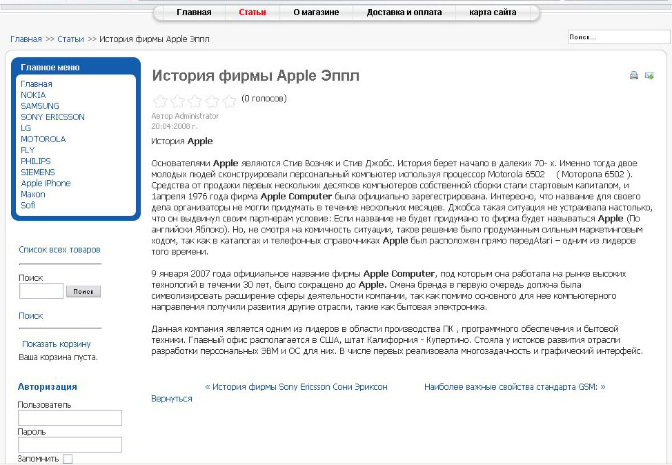Click the Автор Administrator text
This screenshot has width=672, height=465.
tap(185, 116)
